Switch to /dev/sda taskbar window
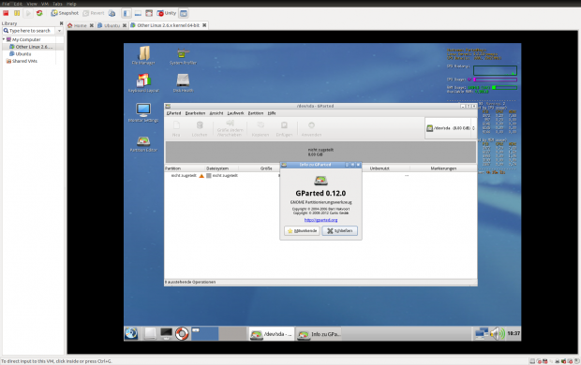 tap(272, 334)
